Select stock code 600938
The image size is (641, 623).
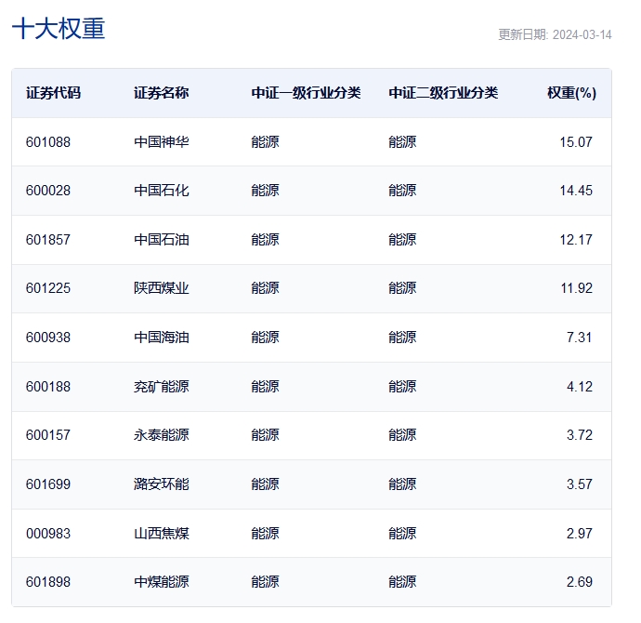(x=48, y=337)
